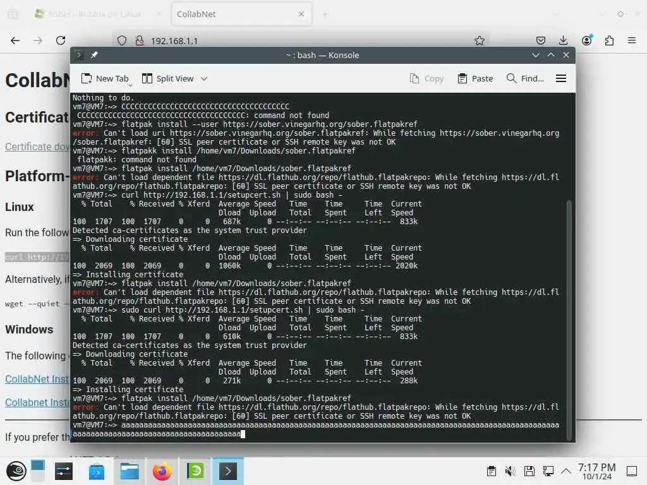The height and width of the screenshot is (485, 647).
Task: Open the shield tracking protection icon
Action: click(x=122, y=40)
